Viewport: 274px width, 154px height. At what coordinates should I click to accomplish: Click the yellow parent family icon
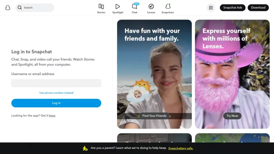85,148
